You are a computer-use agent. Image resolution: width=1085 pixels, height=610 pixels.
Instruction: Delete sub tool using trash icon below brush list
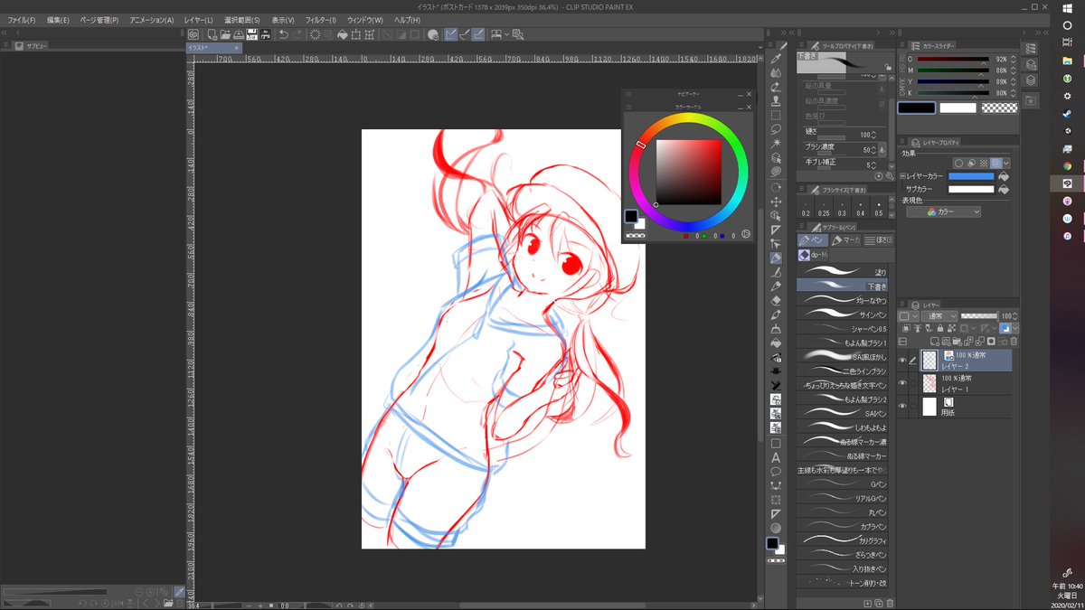pyautogui.click(x=890, y=602)
